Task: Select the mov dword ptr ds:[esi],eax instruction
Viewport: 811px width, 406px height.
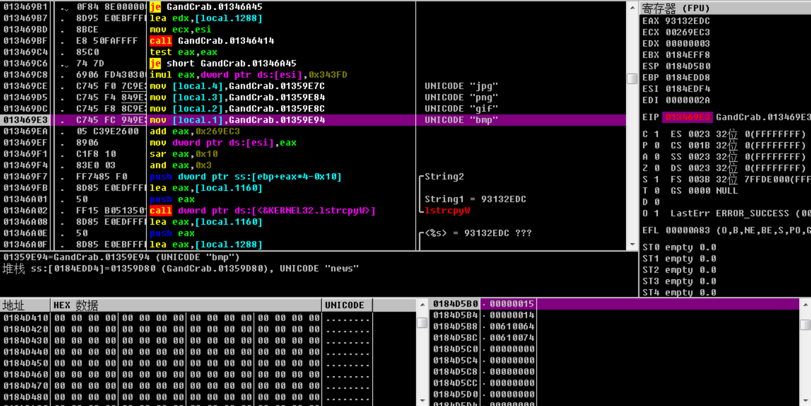Action: (223, 142)
